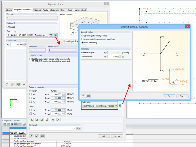Select Tření v rovině xy radio option
The height and width of the screenshot is (147, 196).
82,43
